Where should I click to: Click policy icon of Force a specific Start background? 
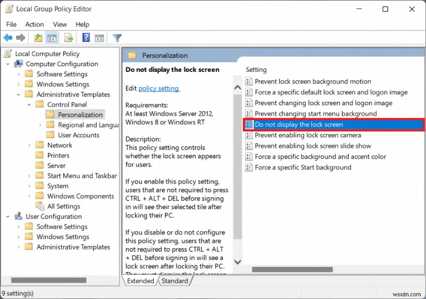click(249, 167)
